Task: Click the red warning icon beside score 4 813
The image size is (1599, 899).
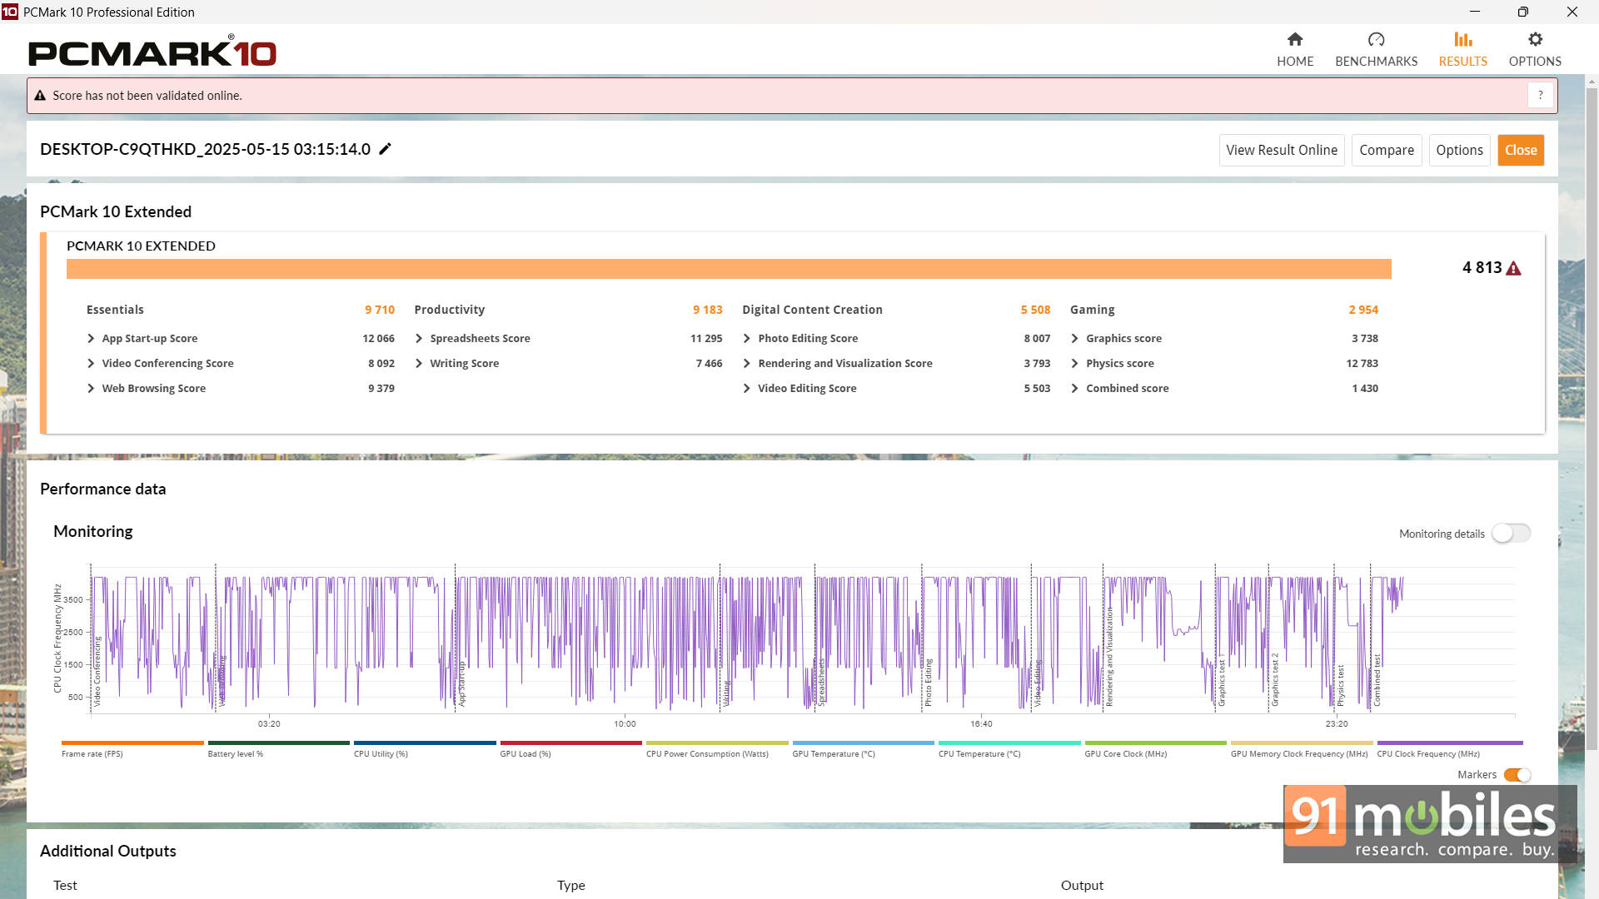Action: [x=1513, y=268]
